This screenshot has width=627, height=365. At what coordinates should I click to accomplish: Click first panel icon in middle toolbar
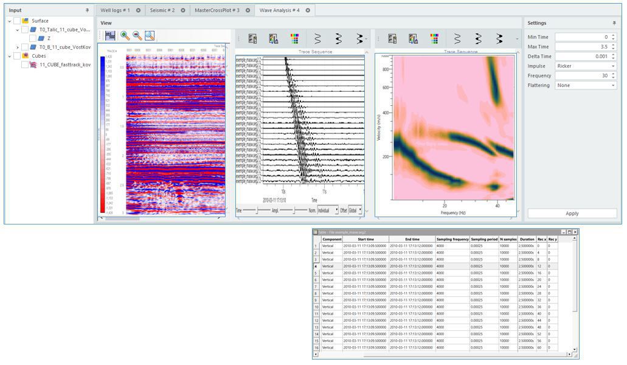[253, 39]
